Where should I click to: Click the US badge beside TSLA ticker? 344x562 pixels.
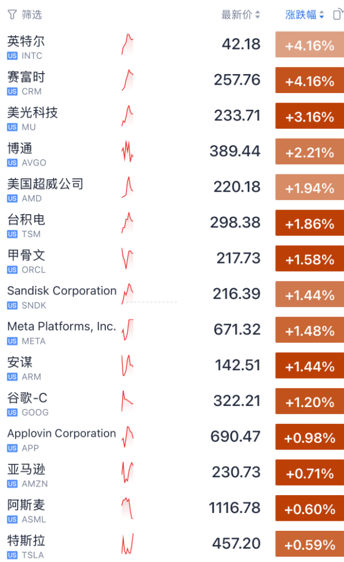(12, 555)
